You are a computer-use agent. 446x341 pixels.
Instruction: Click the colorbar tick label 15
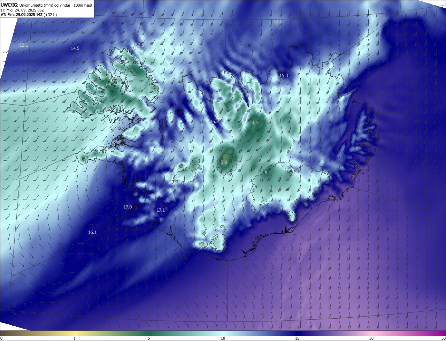pyautogui.click(x=297, y=339)
